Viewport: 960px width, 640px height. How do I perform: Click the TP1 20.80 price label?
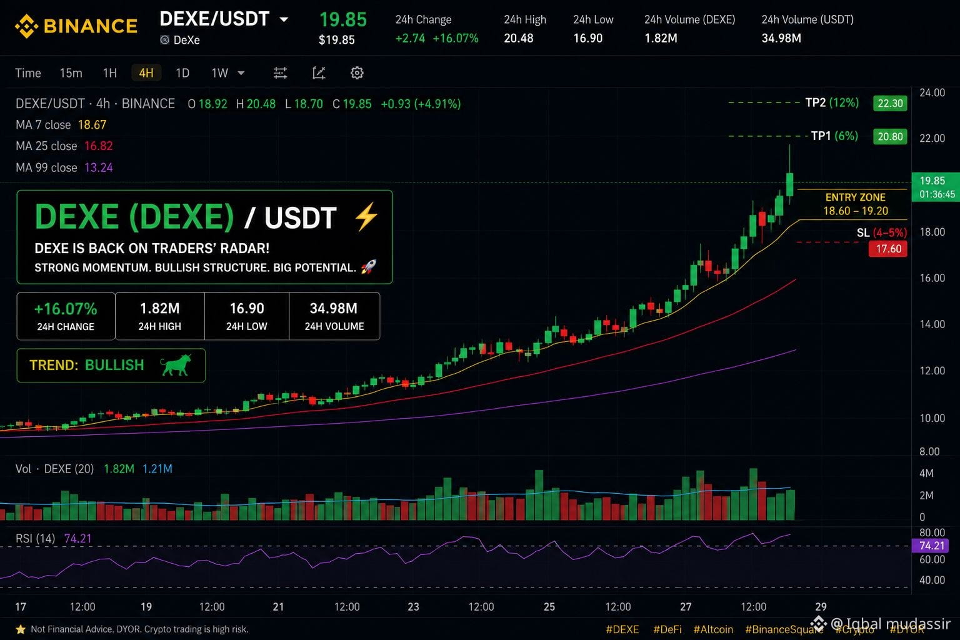pos(890,136)
